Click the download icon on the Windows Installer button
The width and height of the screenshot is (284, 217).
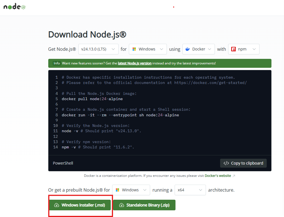pos(56,205)
